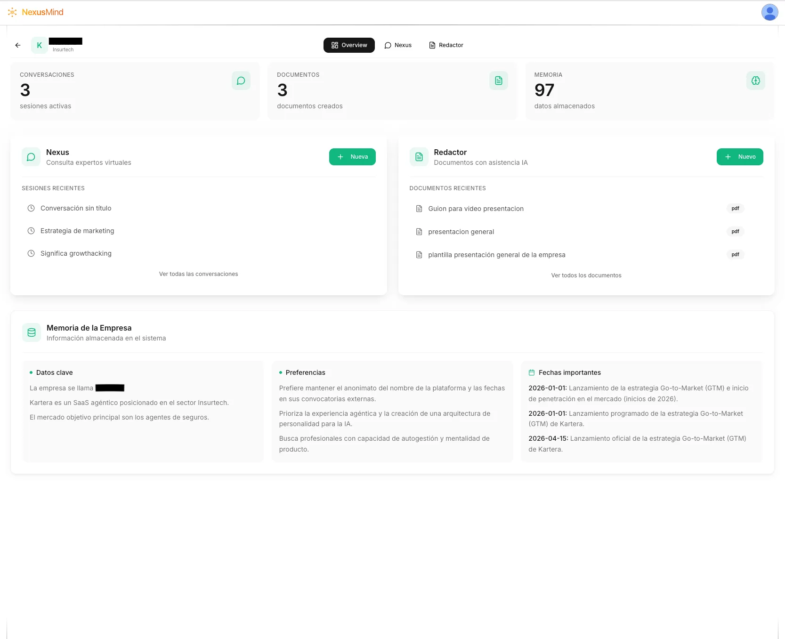Image resolution: width=785 pixels, height=639 pixels.
Task: Click file icon beside presentacion general
Action: [x=419, y=232]
